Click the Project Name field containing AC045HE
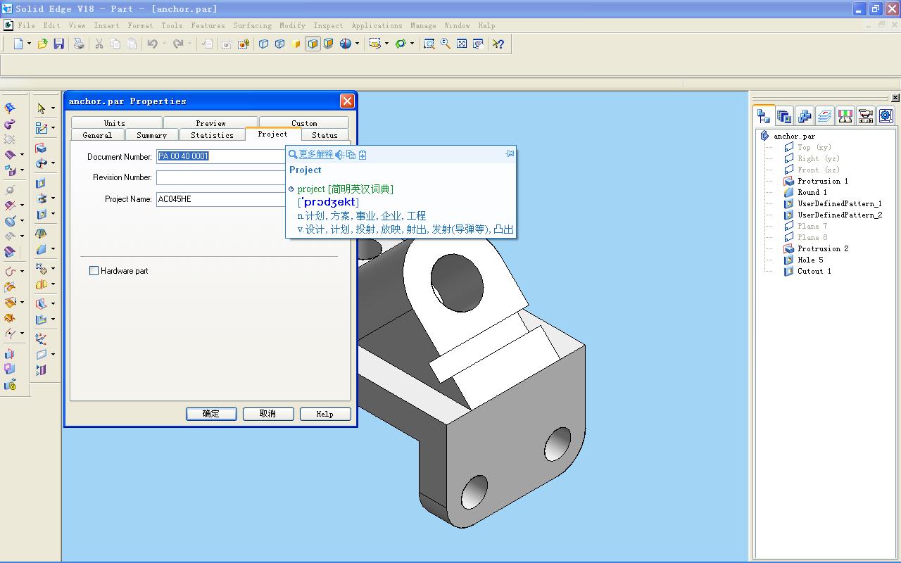This screenshot has height=563, width=901. click(x=221, y=199)
